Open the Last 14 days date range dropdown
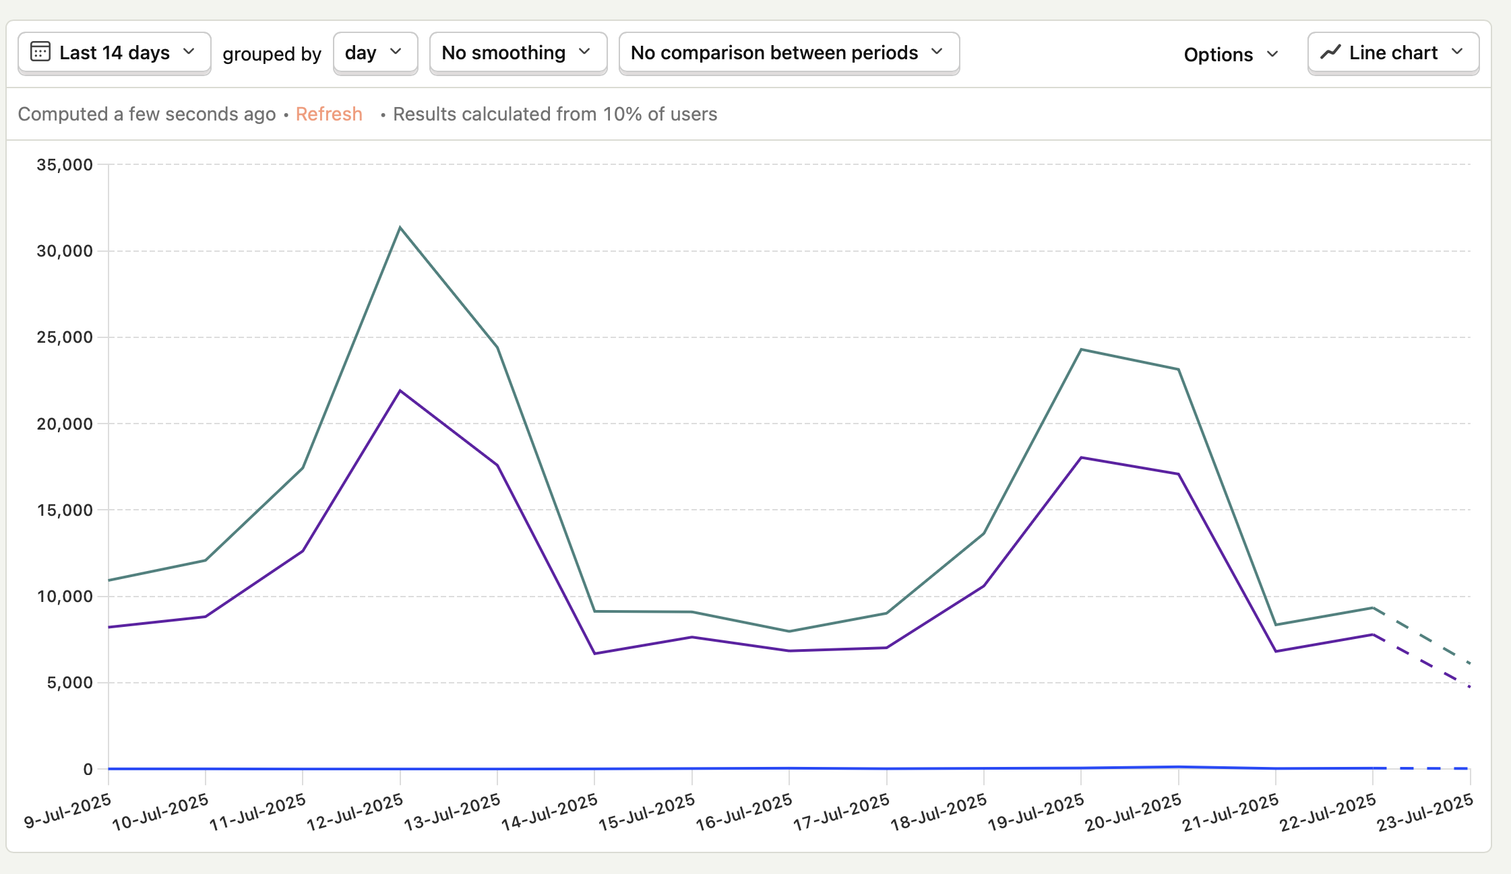 click(115, 53)
